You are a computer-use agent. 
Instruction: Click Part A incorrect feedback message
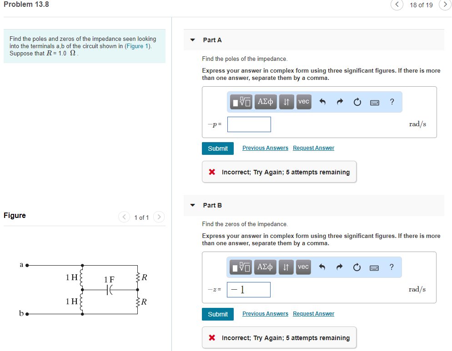click(x=279, y=172)
